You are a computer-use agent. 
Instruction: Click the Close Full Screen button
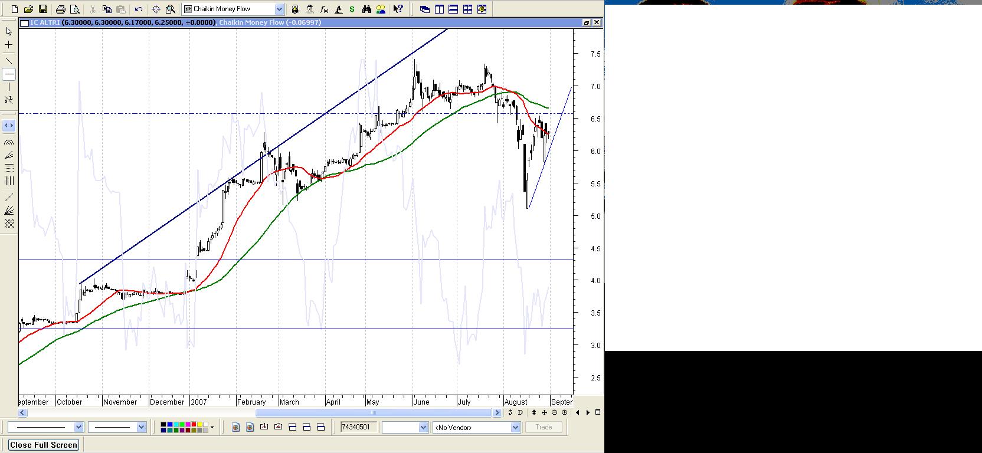click(x=44, y=445)
